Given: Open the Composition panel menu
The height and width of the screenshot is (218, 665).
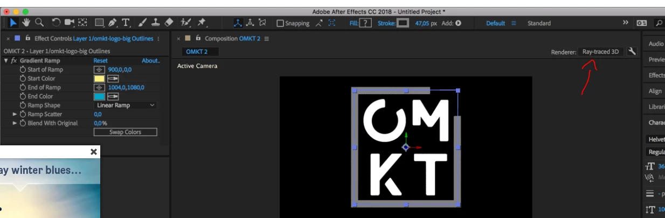Looking at the screenshot, I should [x=267, y=39].
